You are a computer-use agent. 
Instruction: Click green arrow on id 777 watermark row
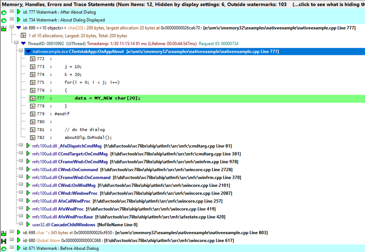tap(19, 12)
